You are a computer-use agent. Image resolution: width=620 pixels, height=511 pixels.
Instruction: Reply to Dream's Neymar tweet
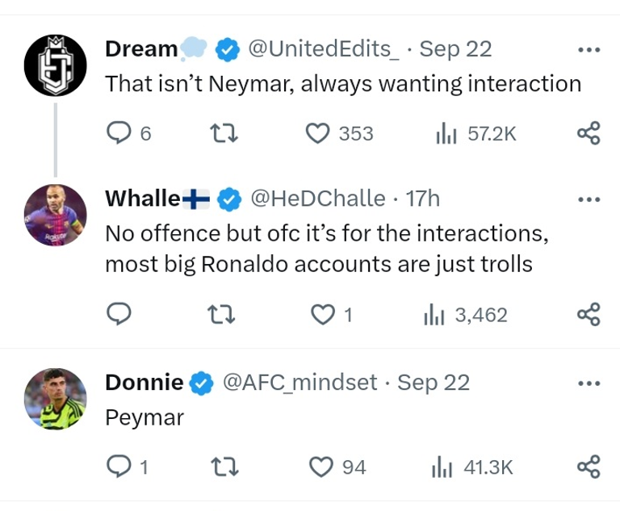[119, 133]
